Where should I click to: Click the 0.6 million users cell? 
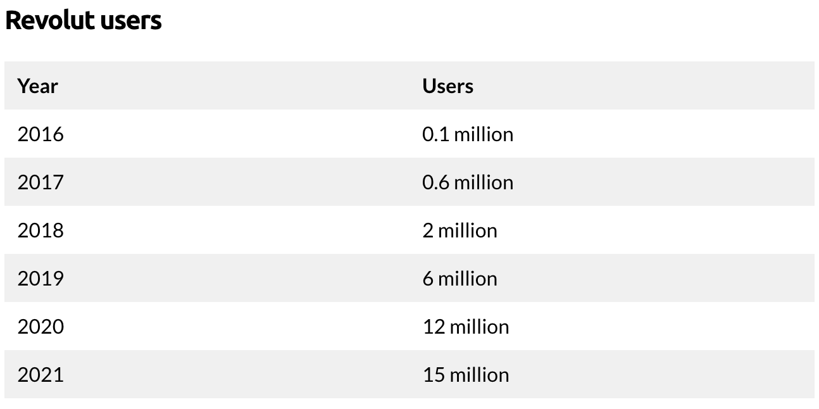tap(468, 182)
